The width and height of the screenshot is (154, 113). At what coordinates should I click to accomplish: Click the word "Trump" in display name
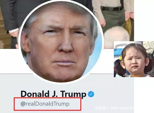[x=73, y=94]
